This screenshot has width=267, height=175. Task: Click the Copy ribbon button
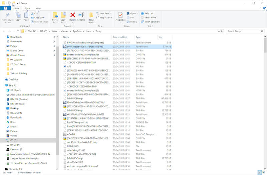(18, 17)
